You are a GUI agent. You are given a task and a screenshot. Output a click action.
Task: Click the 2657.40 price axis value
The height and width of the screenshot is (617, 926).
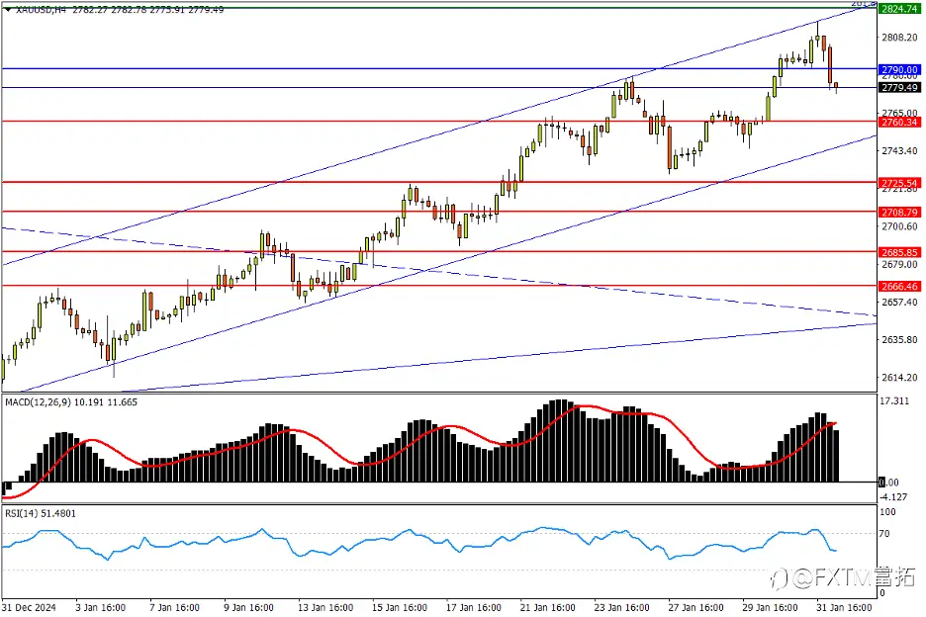point(899,302)
